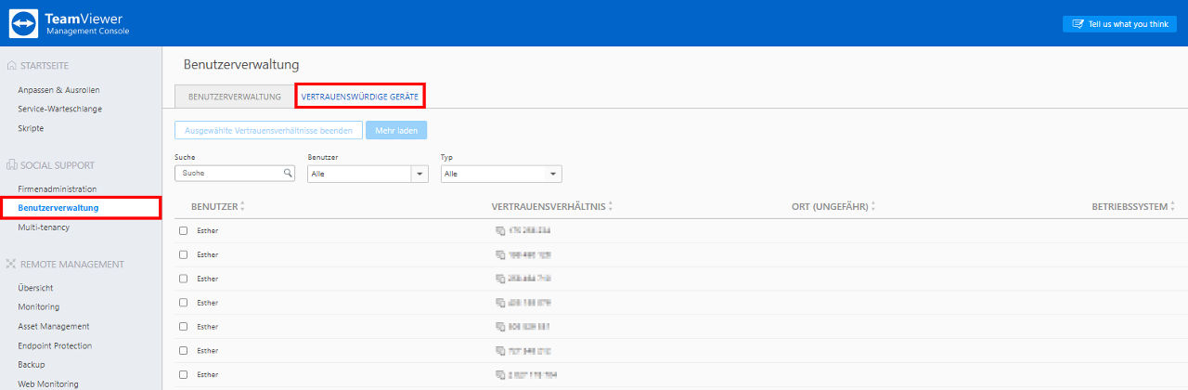Expand the Typ filter dropdown
This screenshot has height=390, width=1188.
501,174
